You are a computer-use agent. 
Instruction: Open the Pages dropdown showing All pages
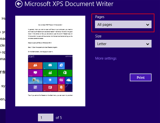pyautogui.click(x=123, y=24)
